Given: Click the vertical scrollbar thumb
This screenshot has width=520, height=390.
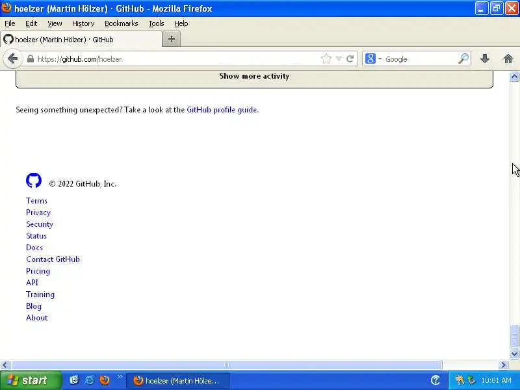Looking at the screenshot, I should pos(514,336).
